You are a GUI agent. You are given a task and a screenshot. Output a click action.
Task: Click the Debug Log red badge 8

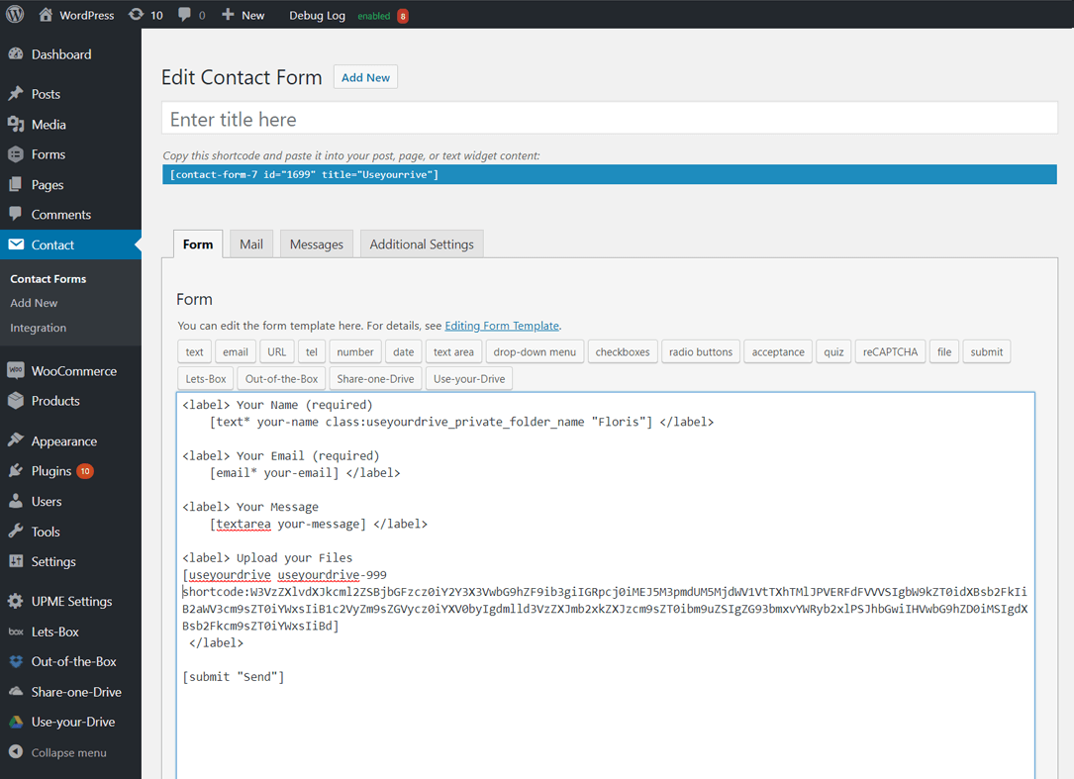[x=403, y=16]
